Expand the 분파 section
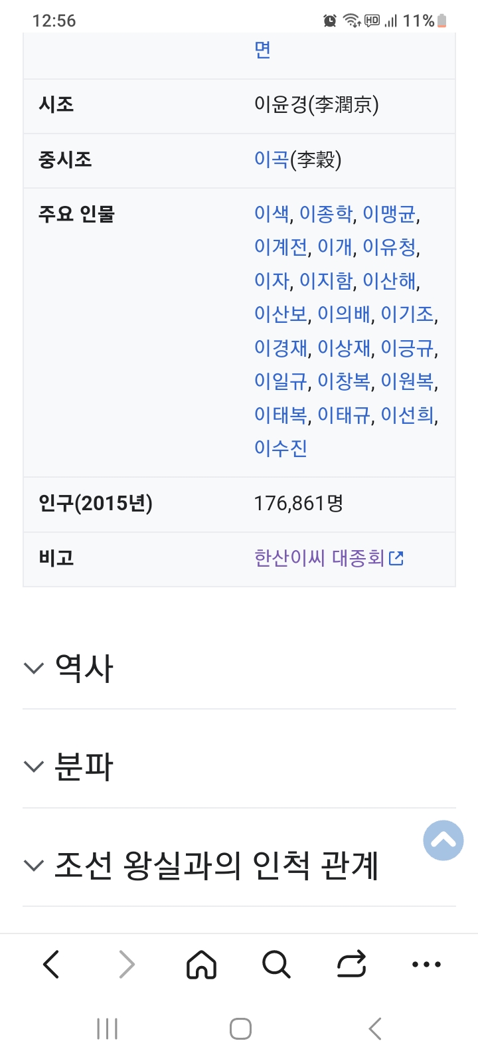The image size is (478, 1063). pyautogui.click(x=84, y=767)
